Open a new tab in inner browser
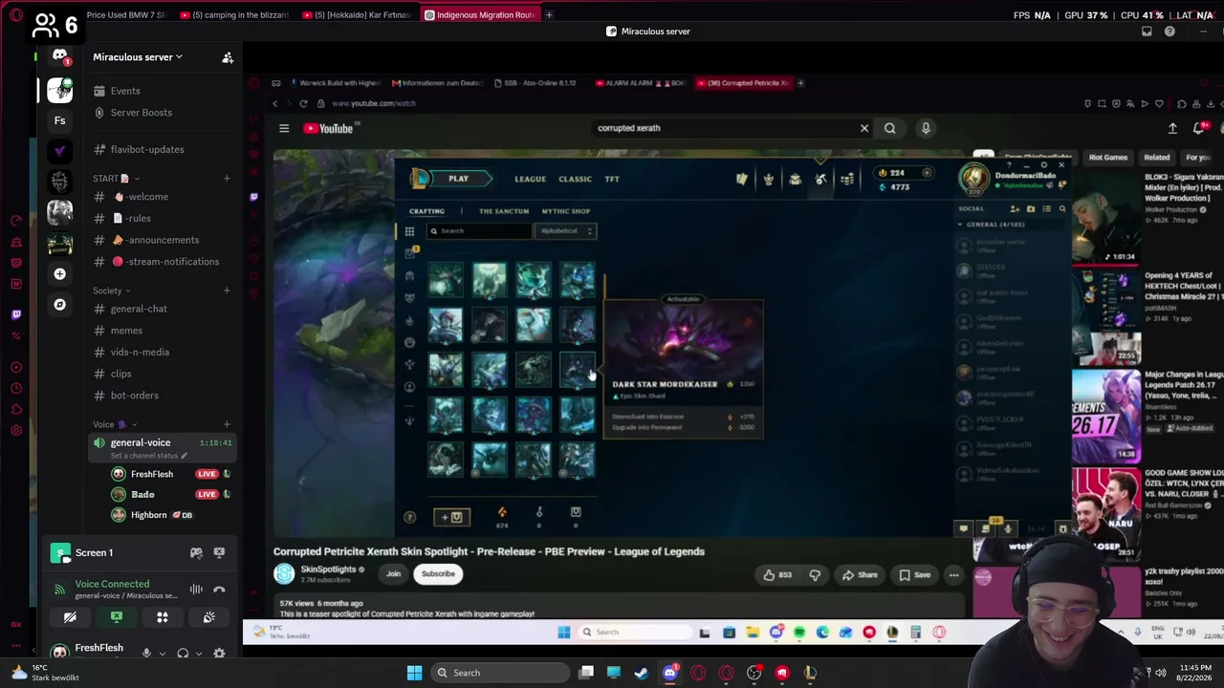 click(800, 83)
